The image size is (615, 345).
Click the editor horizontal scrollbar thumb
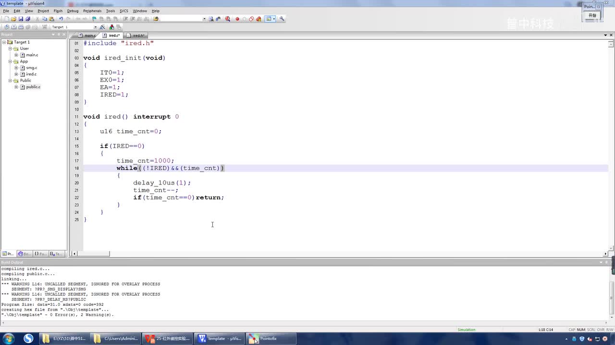94,253
